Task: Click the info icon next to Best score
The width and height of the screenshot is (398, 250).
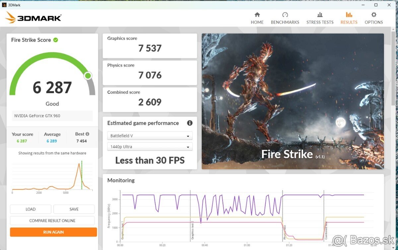Action: pyautogui.click(x=87, y=134)
